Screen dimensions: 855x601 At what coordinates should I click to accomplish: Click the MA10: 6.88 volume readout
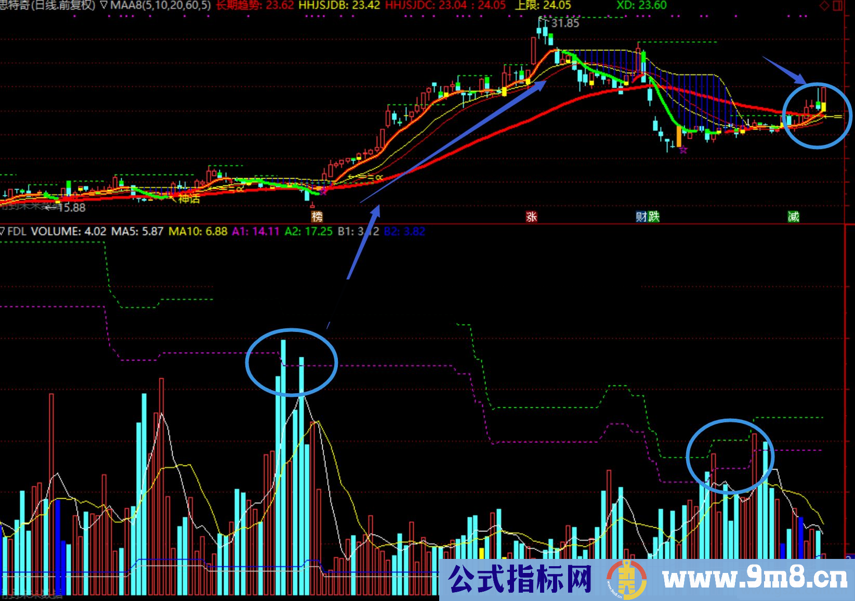click(x=198, y=231)
